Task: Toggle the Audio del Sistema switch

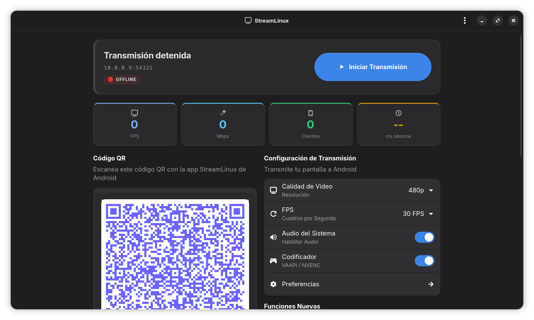Action: [x=425, y=237]
